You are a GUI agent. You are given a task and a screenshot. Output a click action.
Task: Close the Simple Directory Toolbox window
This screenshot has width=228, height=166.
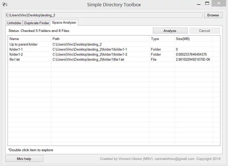(x=219, y=3)
